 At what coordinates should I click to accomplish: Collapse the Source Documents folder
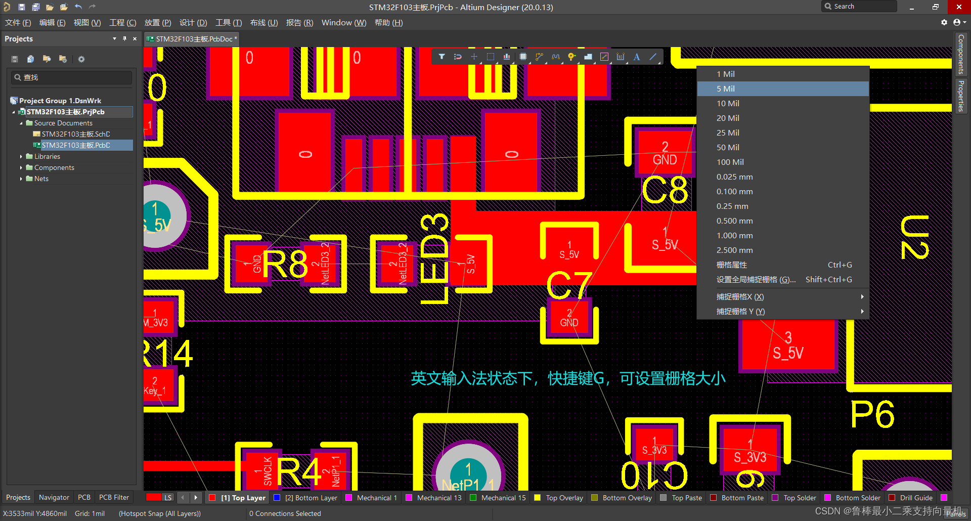pos(21,123)
